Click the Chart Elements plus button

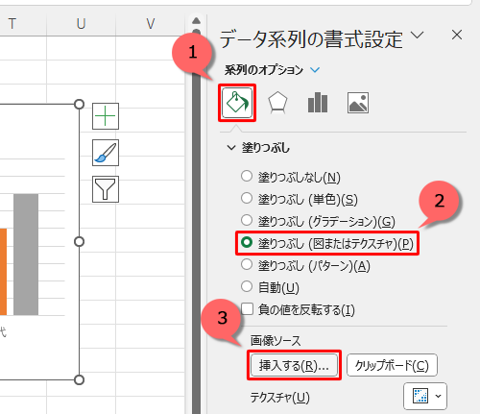(106, 116)
